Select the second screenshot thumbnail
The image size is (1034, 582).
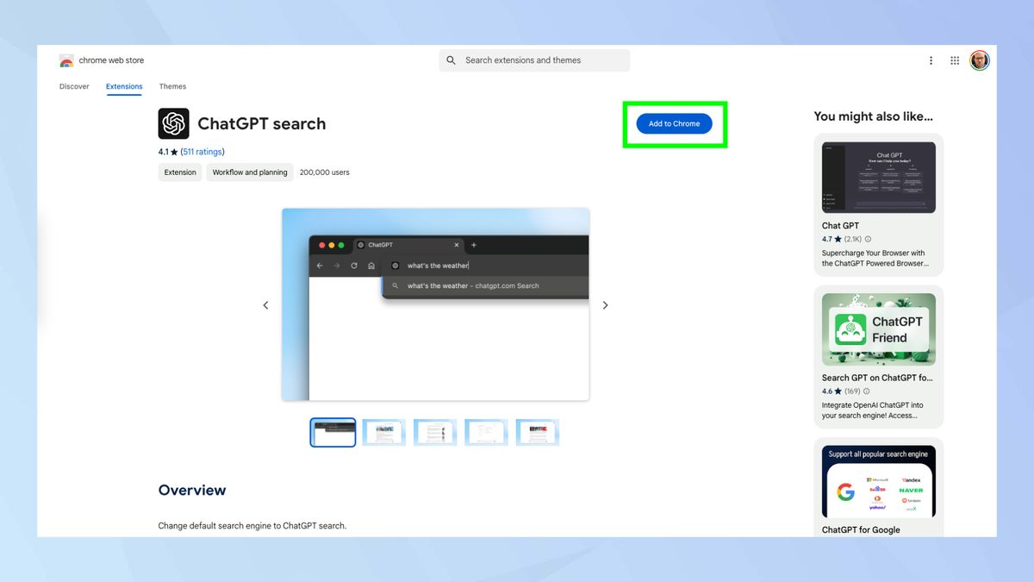click(x=383, y=432)
